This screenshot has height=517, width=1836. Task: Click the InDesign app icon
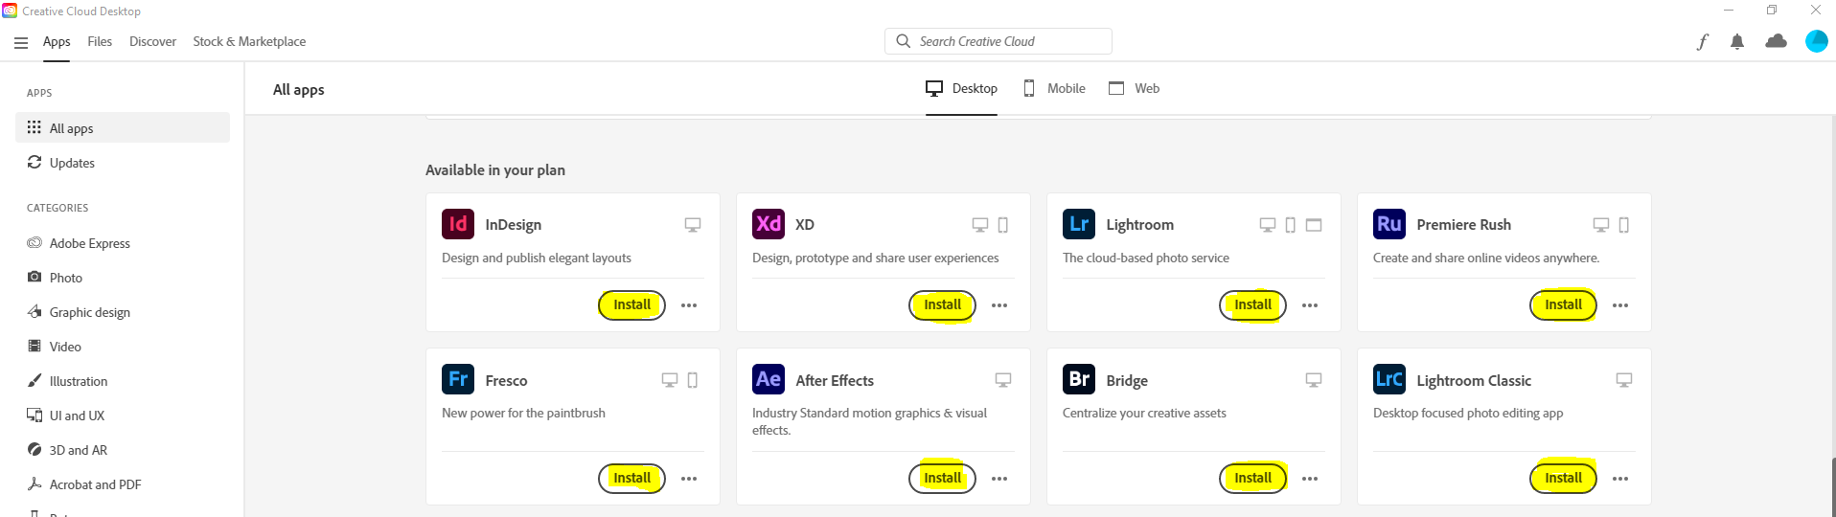pyautogui.click(x=458, y=224)
